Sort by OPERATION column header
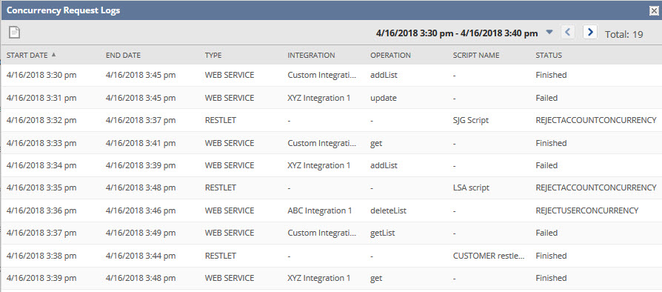The height and width of the screenshot is (292, 662). (x=390, y=56)
